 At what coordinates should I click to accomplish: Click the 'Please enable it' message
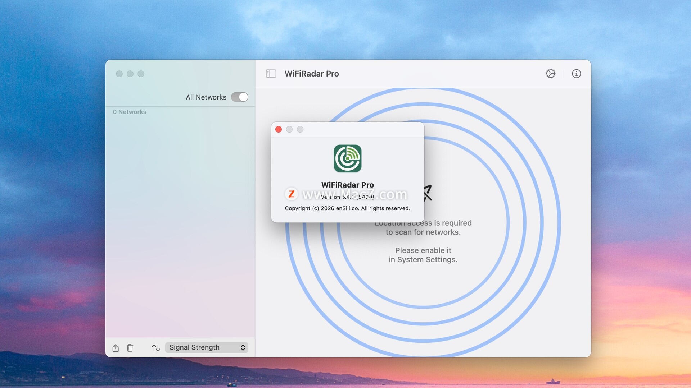point(423,250)
